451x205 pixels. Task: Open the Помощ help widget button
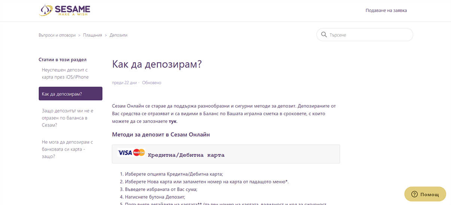point(425,195)
